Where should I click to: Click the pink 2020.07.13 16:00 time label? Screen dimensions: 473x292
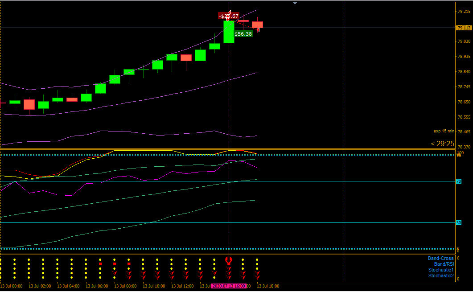(229, 286)
